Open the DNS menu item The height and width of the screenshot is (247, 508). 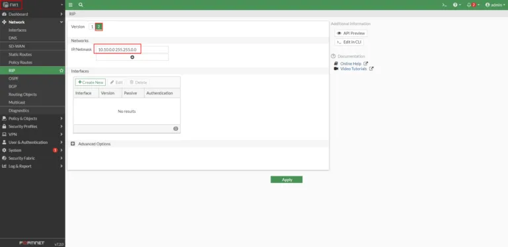(x=32, y=38)
